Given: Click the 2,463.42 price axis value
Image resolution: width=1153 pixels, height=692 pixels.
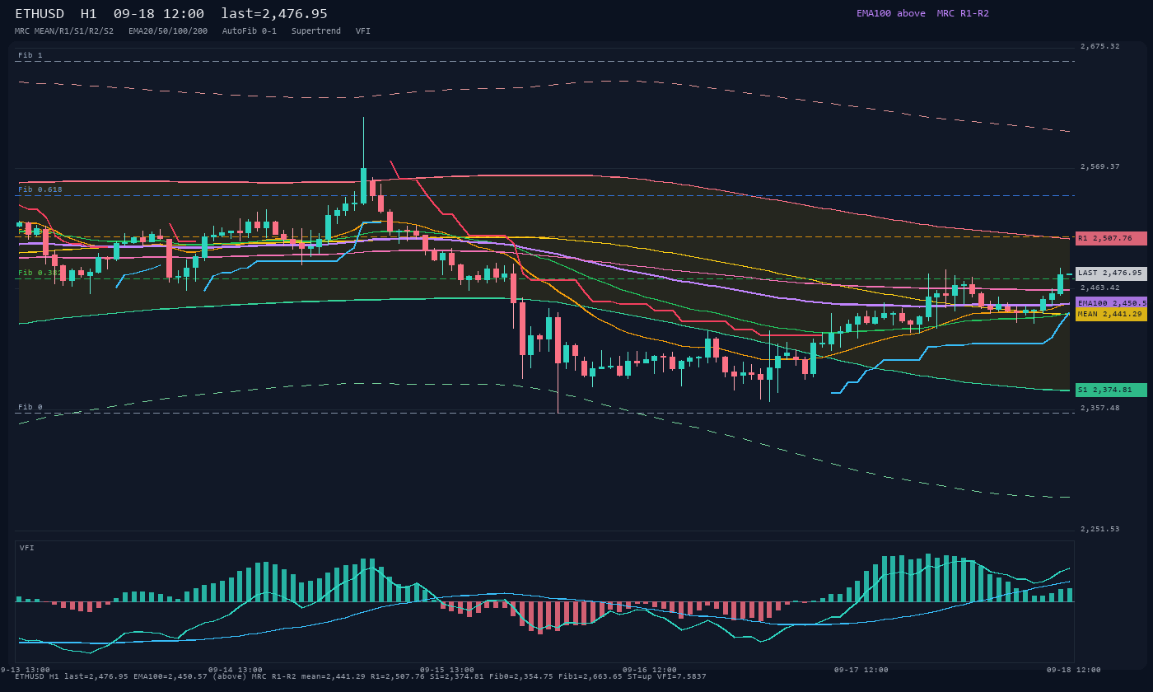Looking at the screenshot, I should point(1100,288).
